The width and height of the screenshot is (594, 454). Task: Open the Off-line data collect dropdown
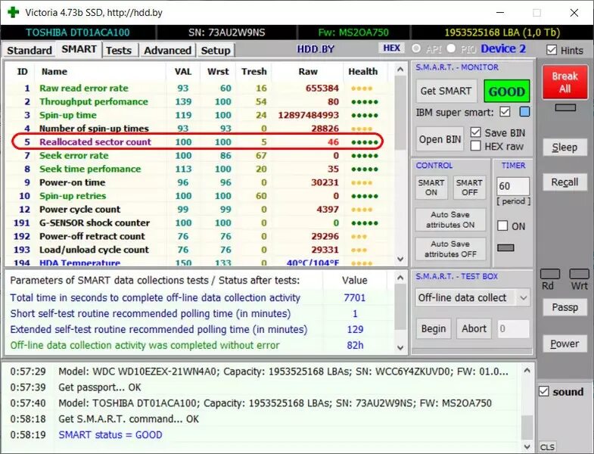click(523, 298)
